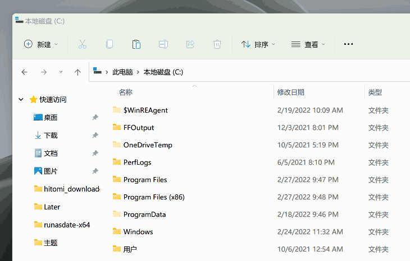Click the Rename icon in toolbar
This screenshot has height=261, width=410.
click(163, 44)
